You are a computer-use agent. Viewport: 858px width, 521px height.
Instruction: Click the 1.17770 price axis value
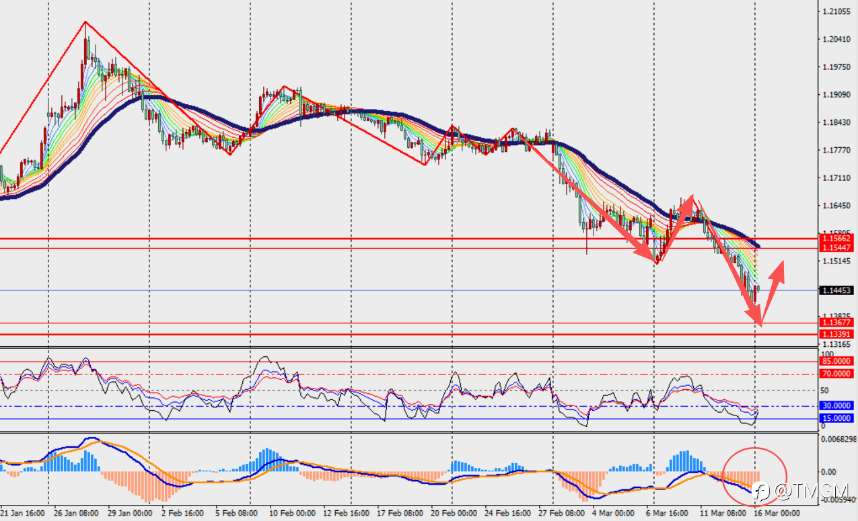838,151
